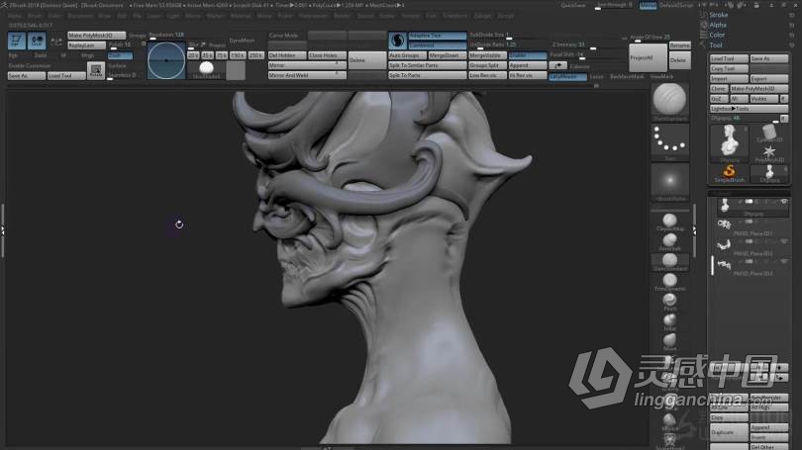The width and height of the screenshot is (802, 450).
Task: Select the SimpleBrush tool icon
Action: point(729,174)
